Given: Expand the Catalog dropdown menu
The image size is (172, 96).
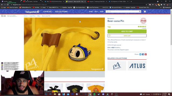Looking at the screenshot, I should (x=48, y=12).
